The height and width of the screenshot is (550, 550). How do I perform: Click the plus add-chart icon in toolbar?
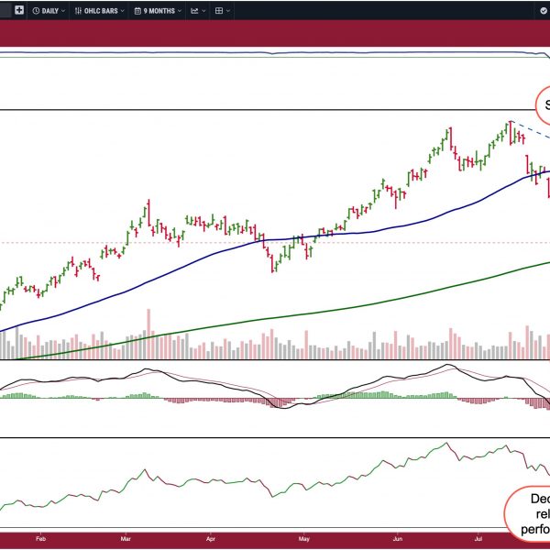tap(19, 10)
